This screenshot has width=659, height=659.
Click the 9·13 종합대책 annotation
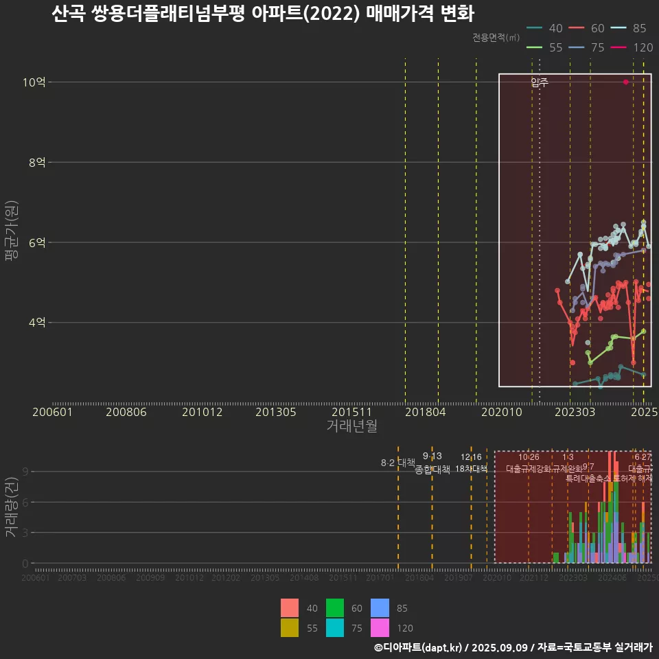432,463
